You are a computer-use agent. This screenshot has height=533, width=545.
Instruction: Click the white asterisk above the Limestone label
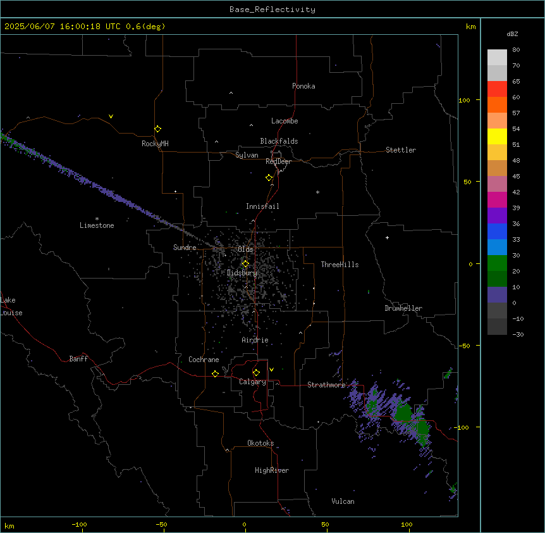coord(97,219)
